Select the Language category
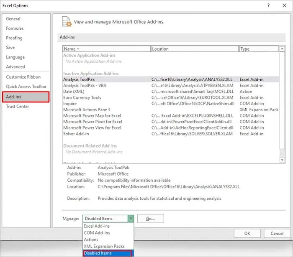Viewport: 293px width, 257px height. pos(15,57)
